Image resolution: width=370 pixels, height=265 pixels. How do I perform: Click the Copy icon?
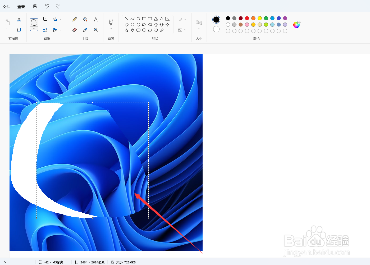19,30
